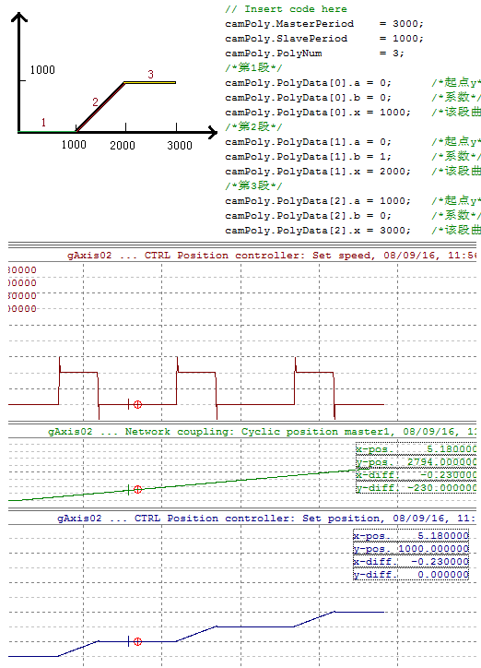Select the camPoly.MasterPeriod = 3000 code line
The image size is (481, 668).
(x=324, y=24)
